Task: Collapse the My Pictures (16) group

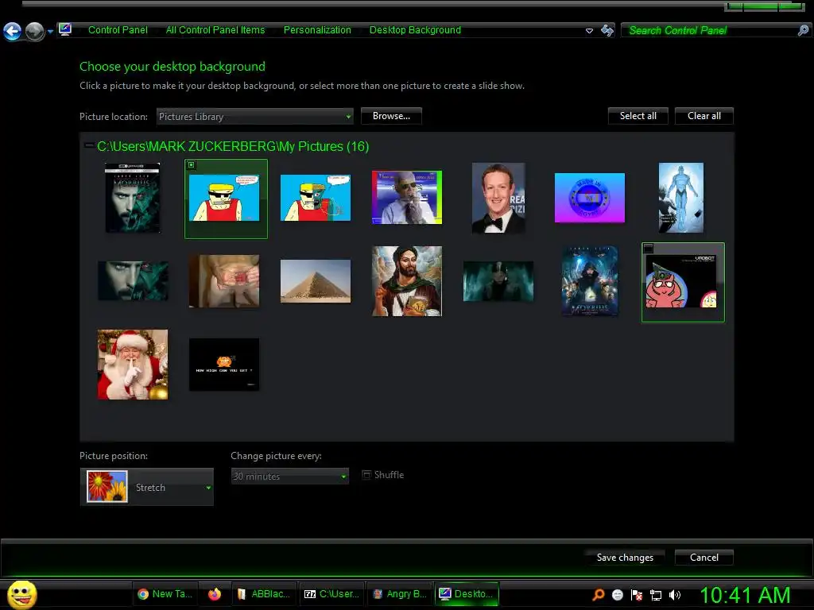Action: pyautogui.click(x=89, y=146)
